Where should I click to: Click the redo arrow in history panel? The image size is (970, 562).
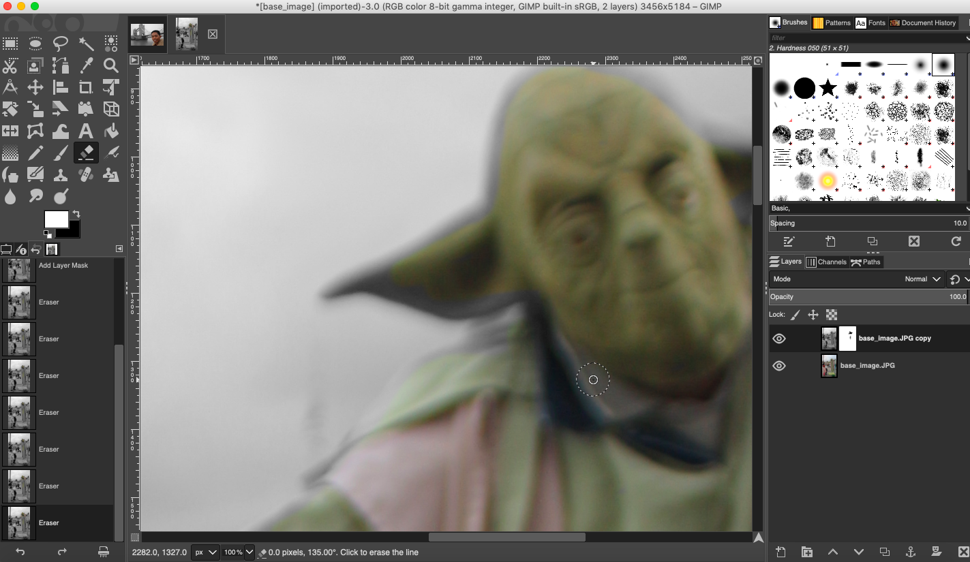click(62, 552)
